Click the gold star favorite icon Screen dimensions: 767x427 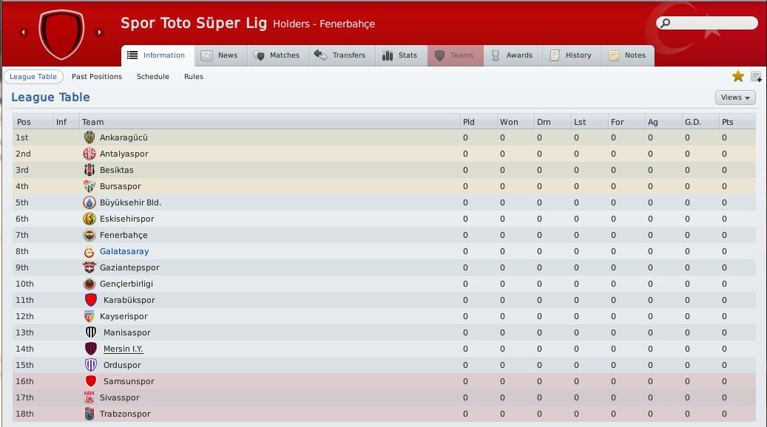(737, 76)
